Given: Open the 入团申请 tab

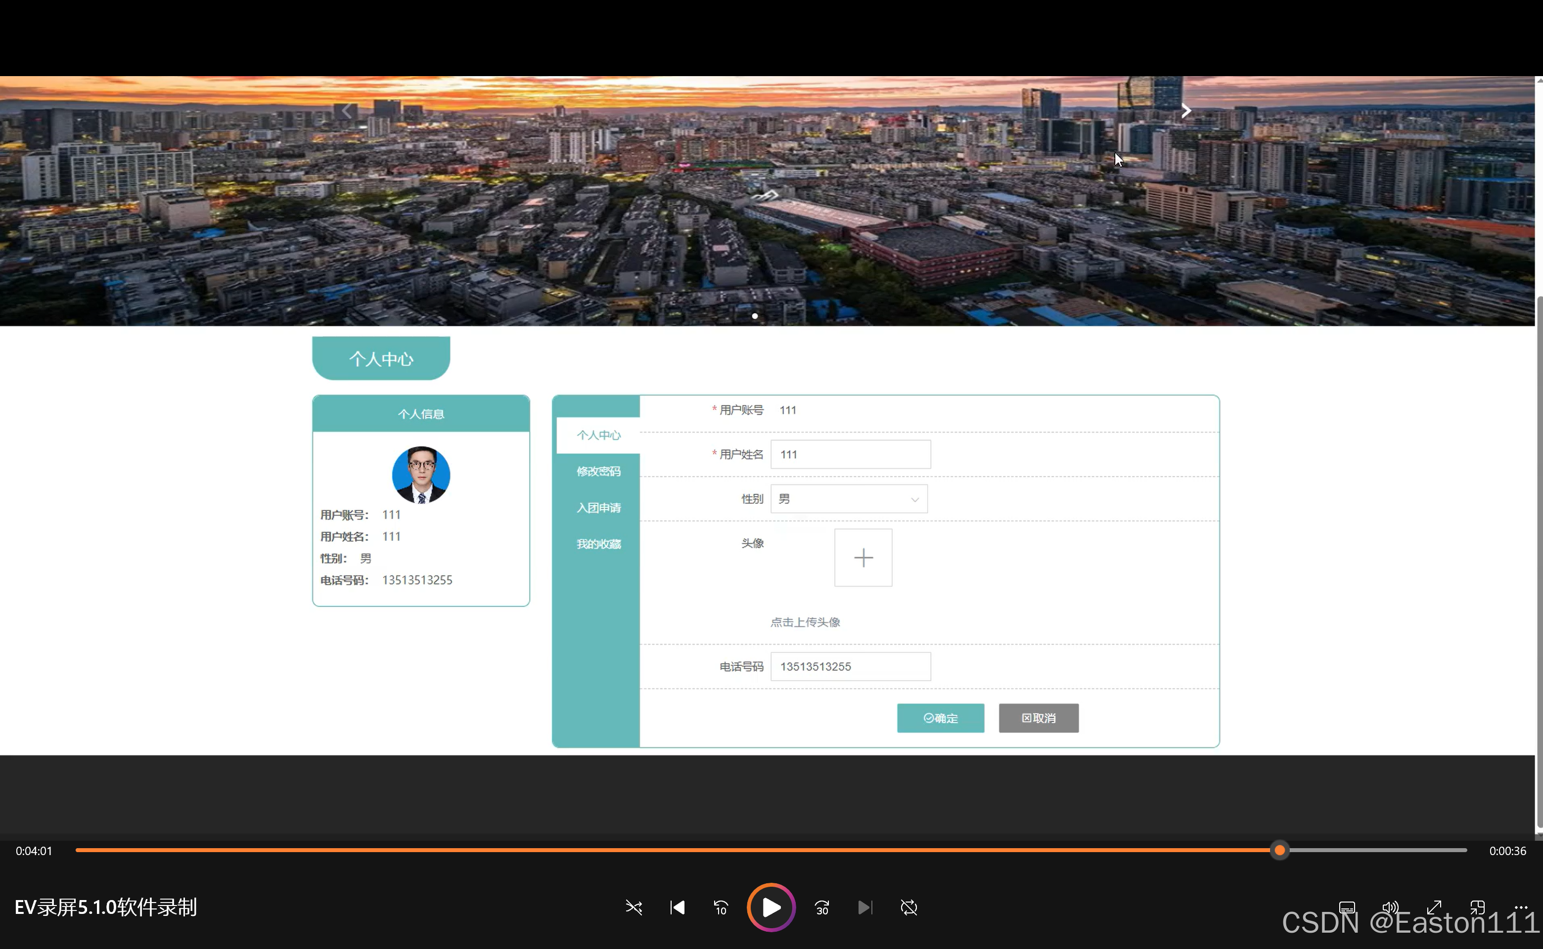Looking at the screenshot, I should point(598,508).
